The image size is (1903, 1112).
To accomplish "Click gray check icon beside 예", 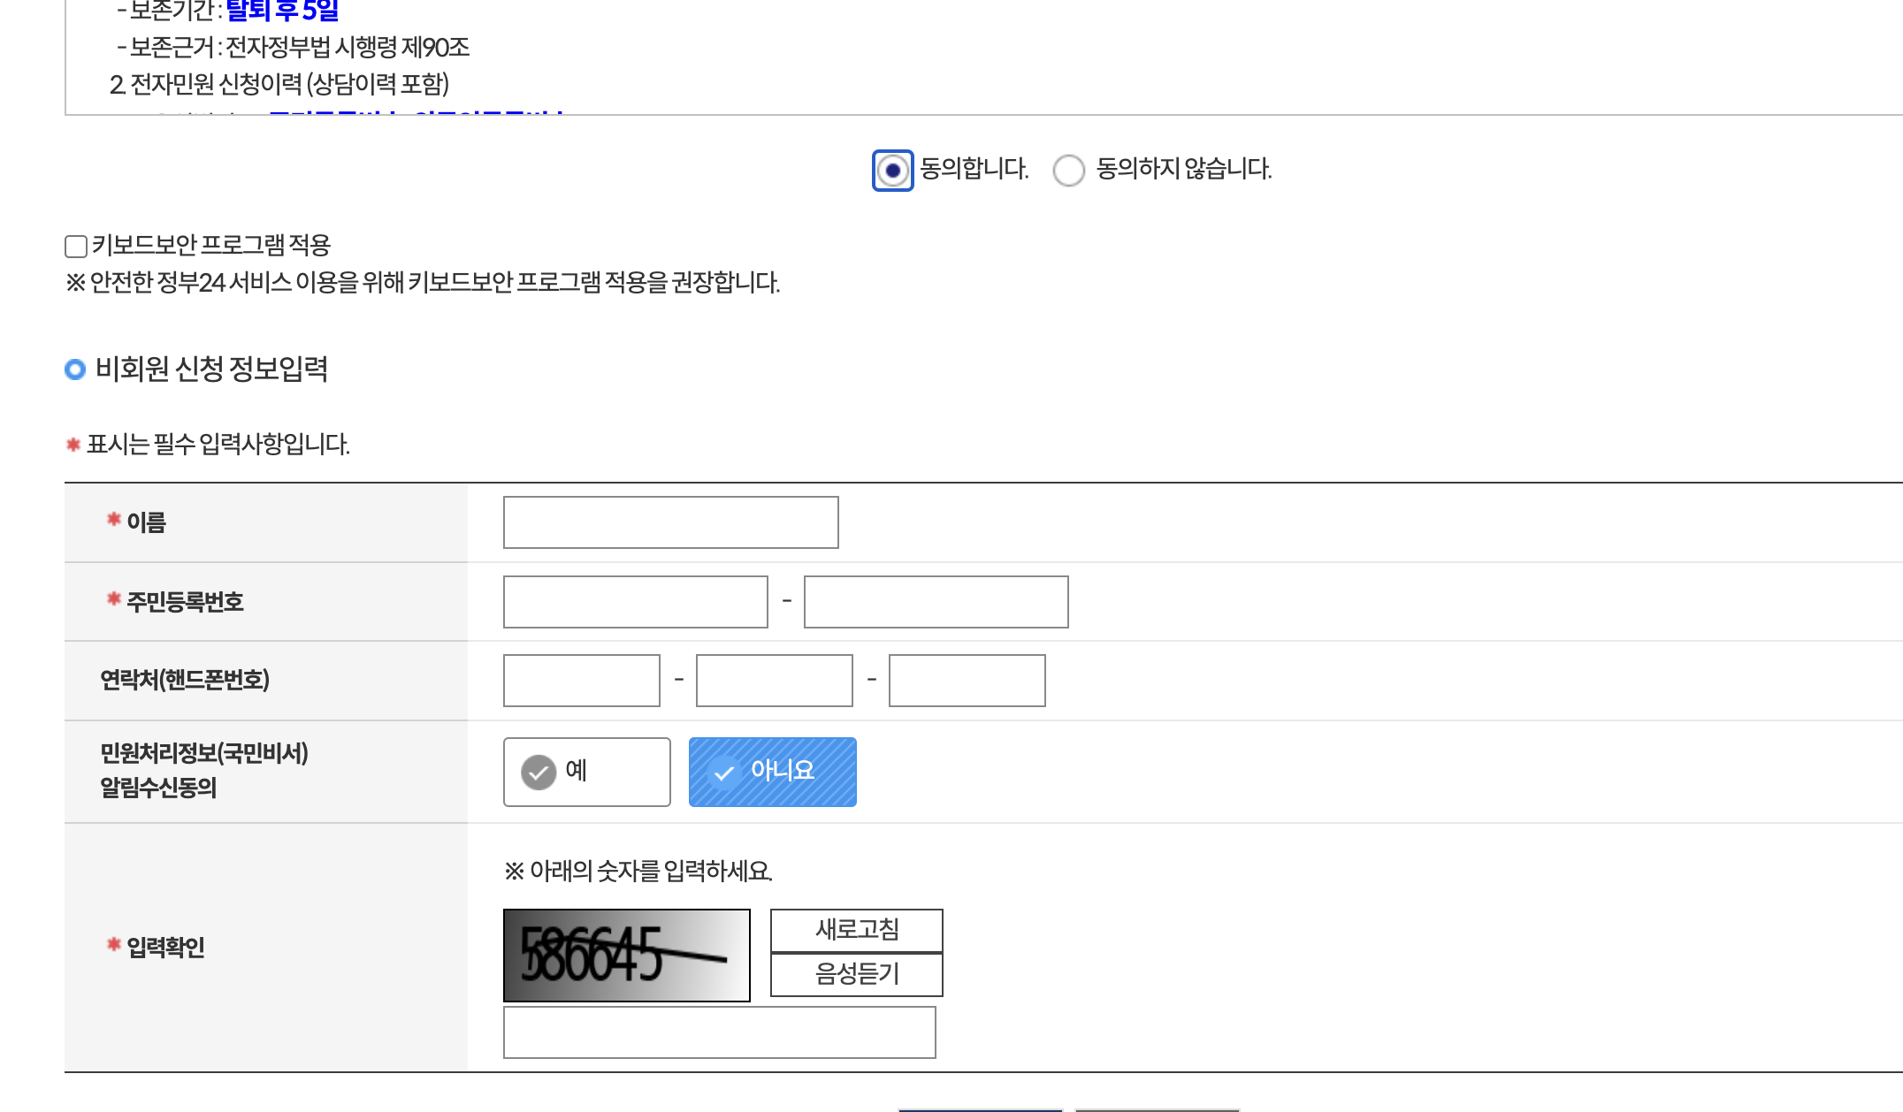I will [x=538, y=772].
